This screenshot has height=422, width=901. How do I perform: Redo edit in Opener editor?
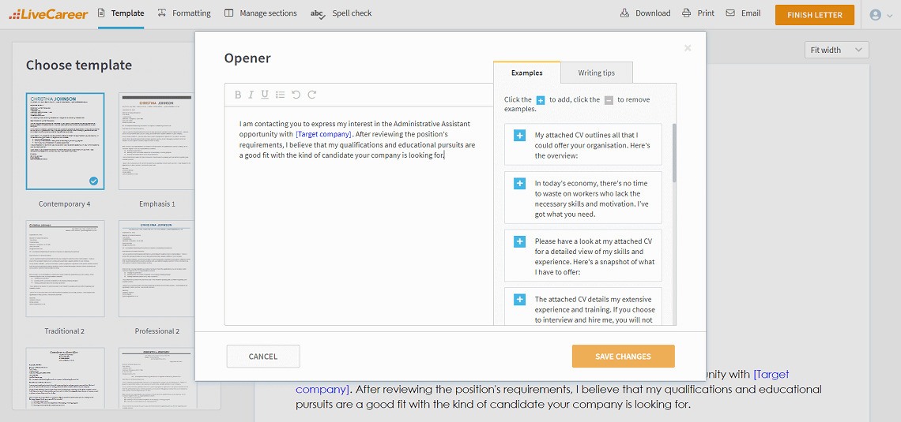[x=312, y=95]
